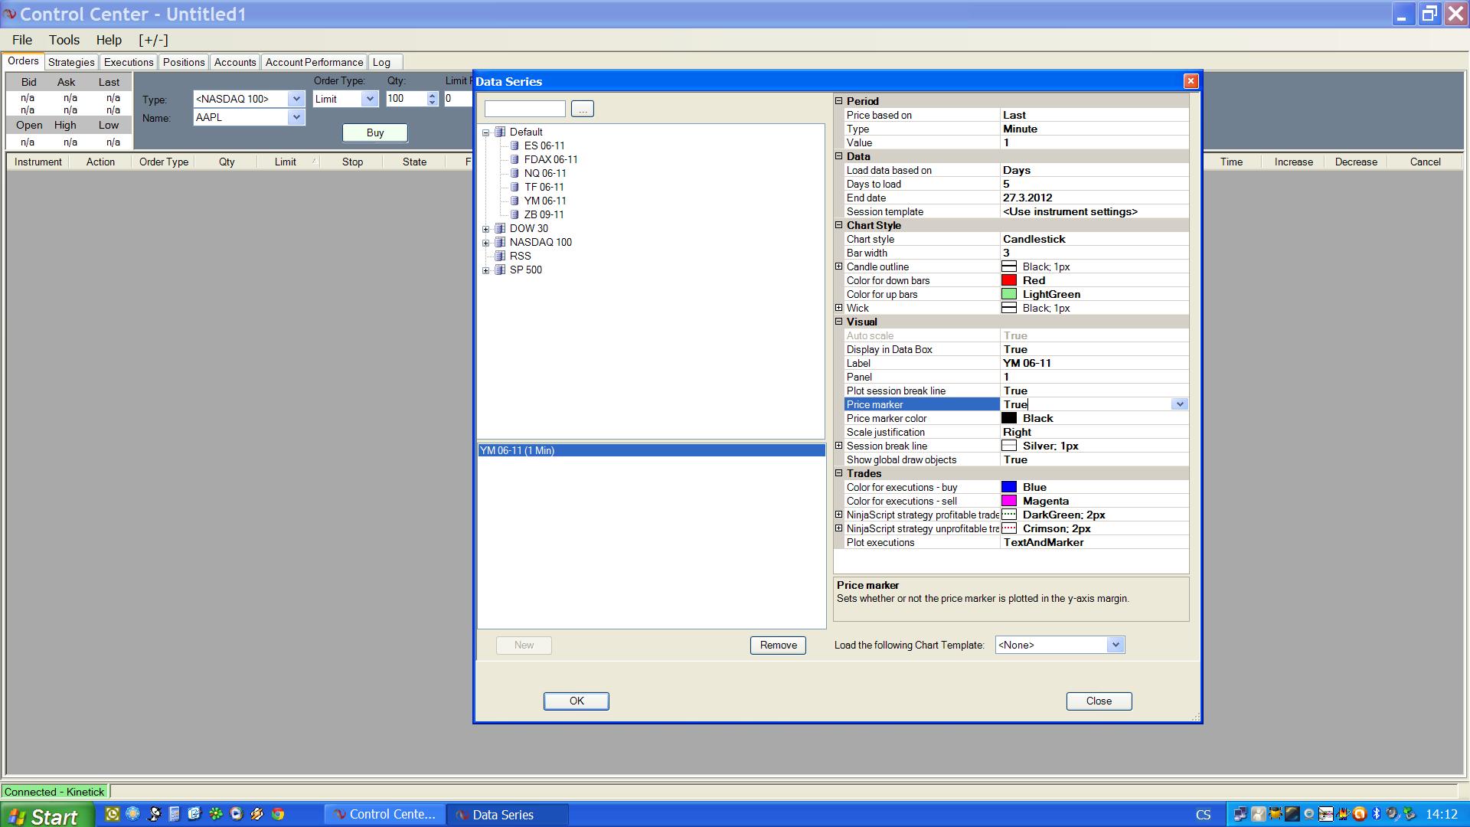Click the Red down-bar color swatch
The image size is (1470, 827).
(1009, 280)
